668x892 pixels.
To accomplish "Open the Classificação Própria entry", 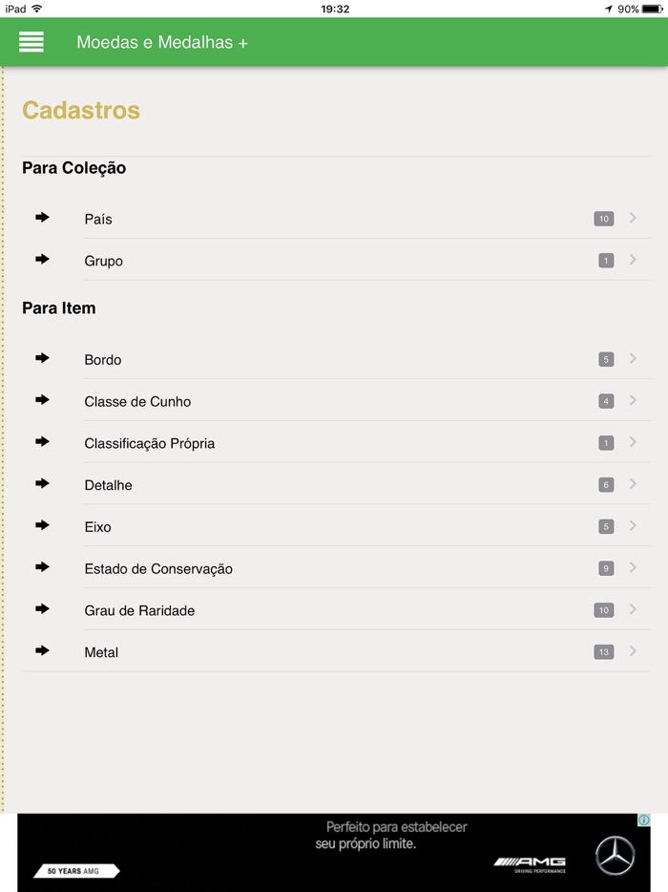I will click(150, 443).
